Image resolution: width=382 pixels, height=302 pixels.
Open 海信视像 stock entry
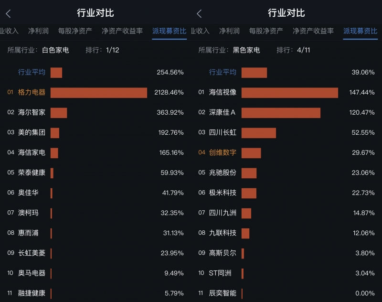(x=223, y=93)
